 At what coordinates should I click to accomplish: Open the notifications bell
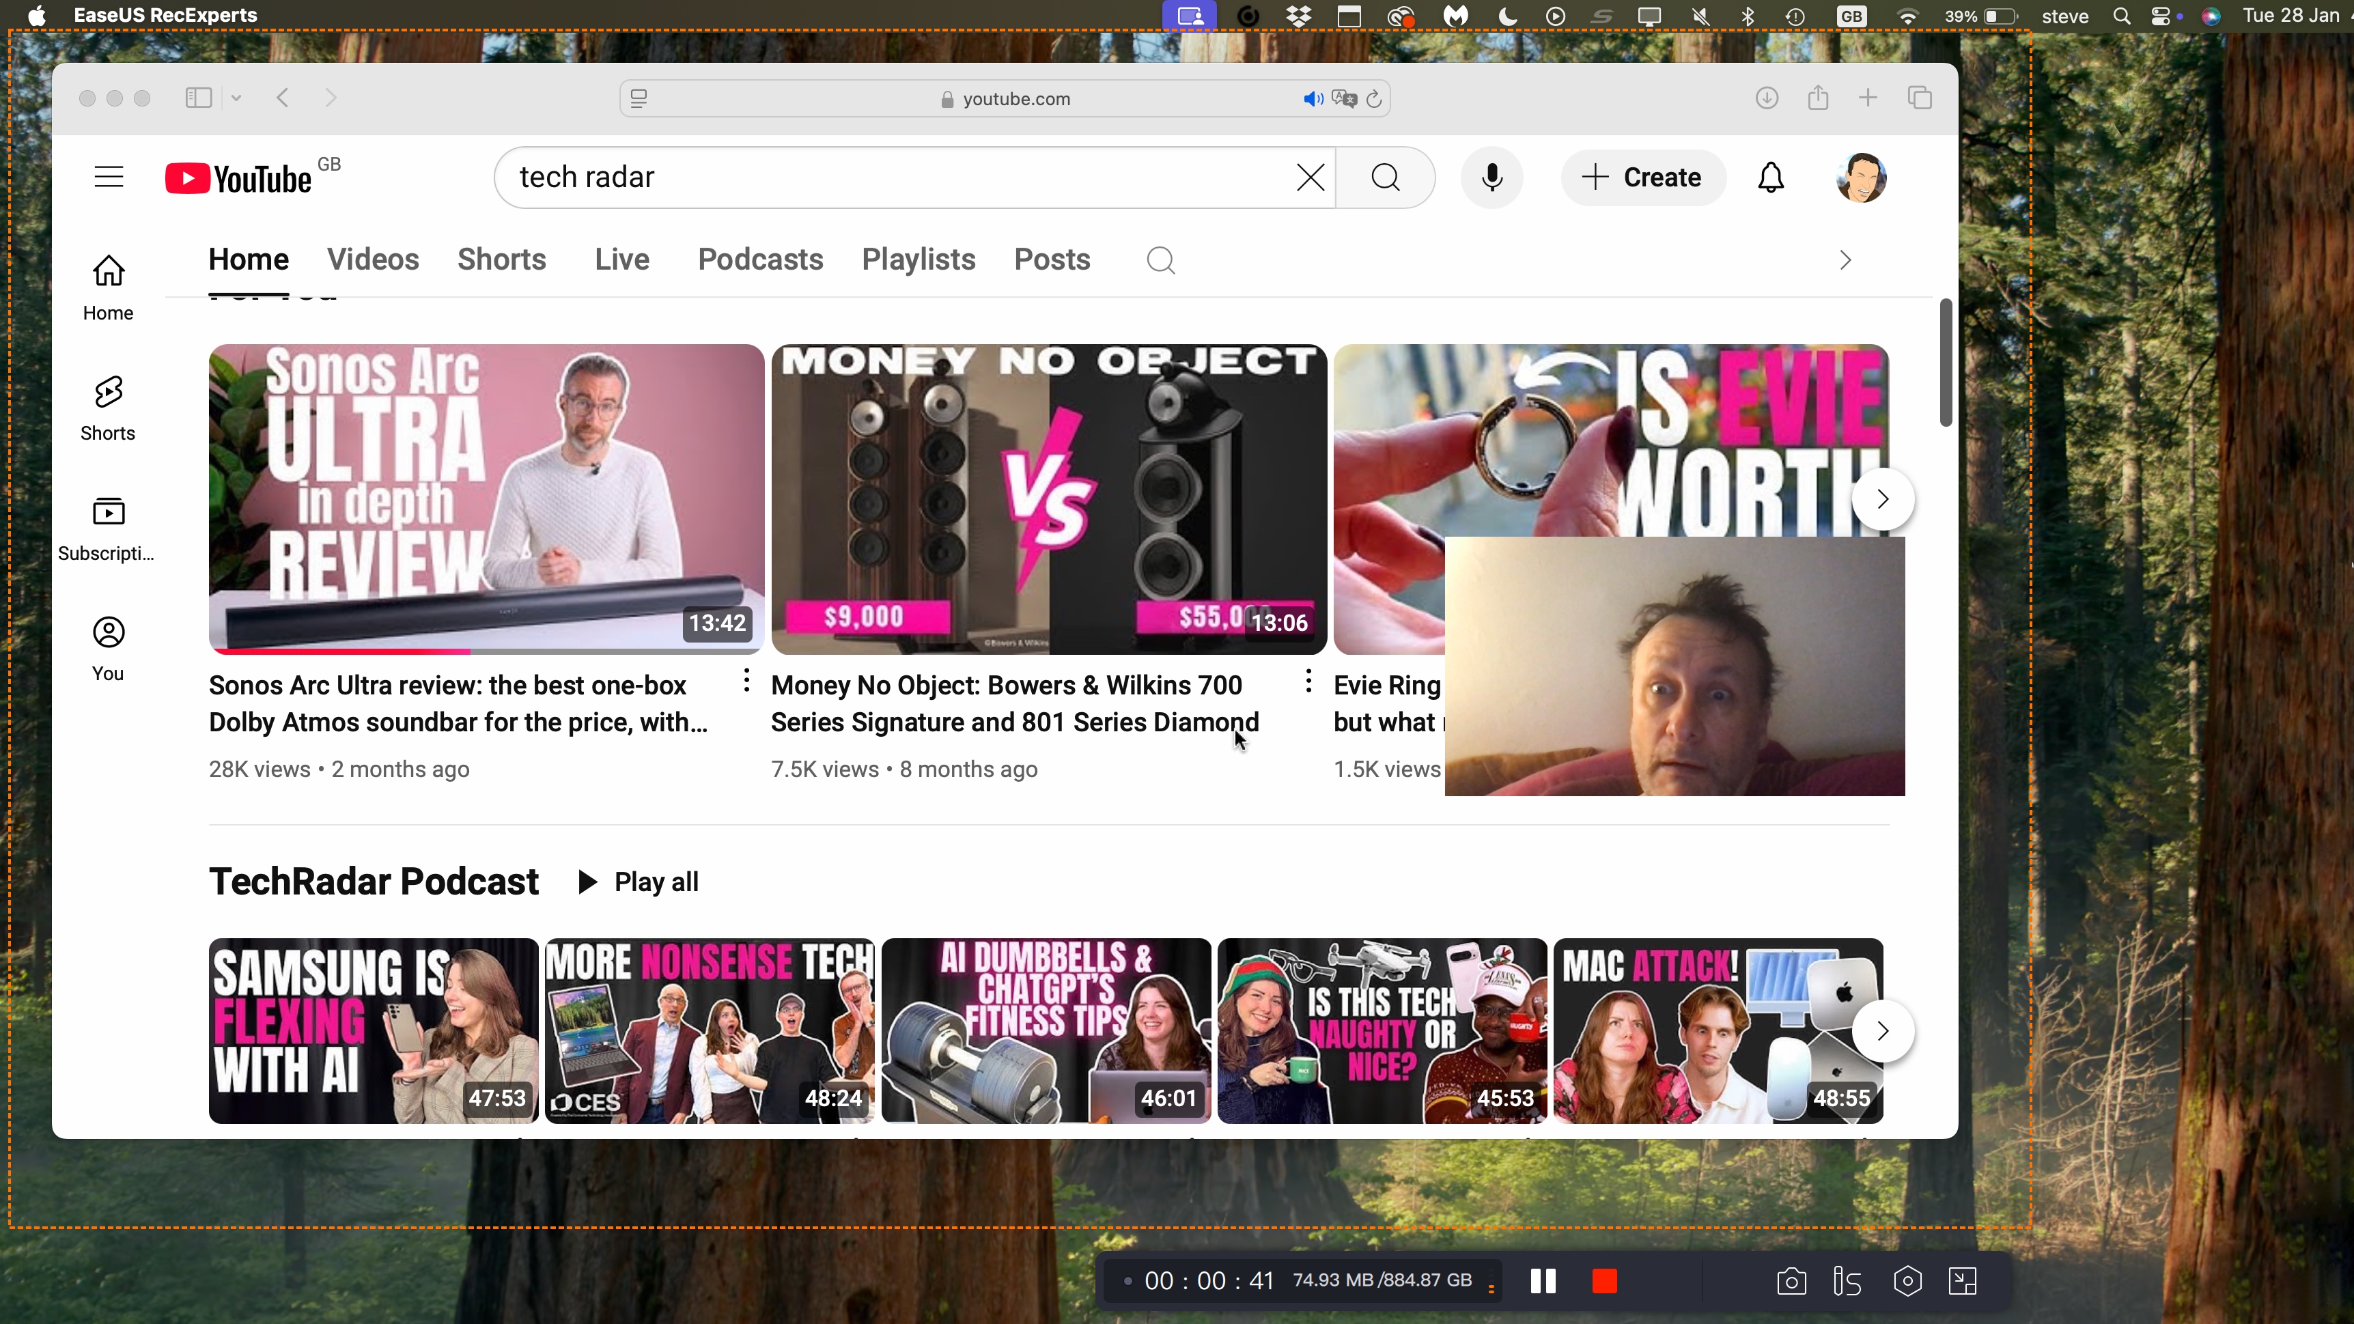[1770, 178]
